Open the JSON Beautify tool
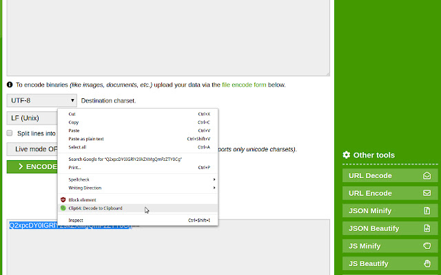Image resolution: width=441 pixels, height=275 pixels. pos(390,228)
